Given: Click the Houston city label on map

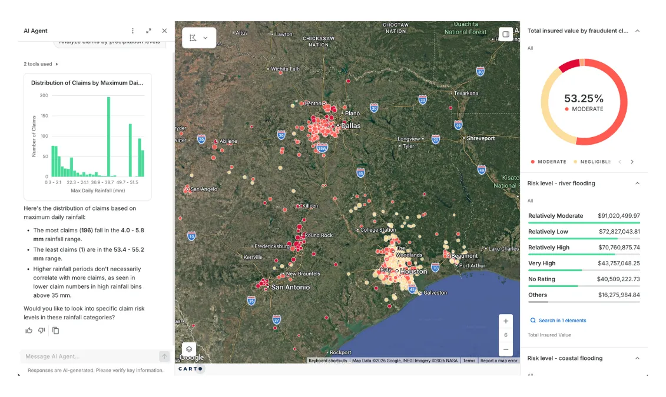Looking at the screenshot, I should pos(413,272).
